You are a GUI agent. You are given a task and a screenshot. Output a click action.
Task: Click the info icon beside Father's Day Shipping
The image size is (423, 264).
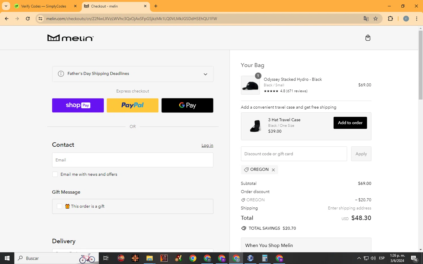click(x=61, y=74)
